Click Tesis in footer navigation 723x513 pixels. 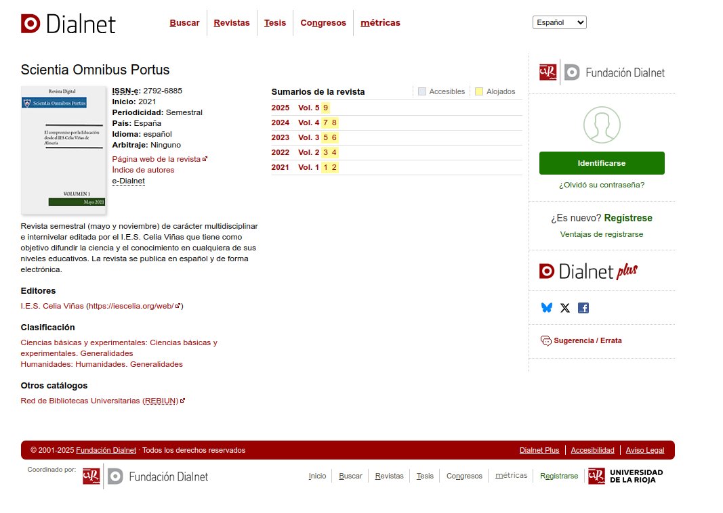tap(425, 476)
